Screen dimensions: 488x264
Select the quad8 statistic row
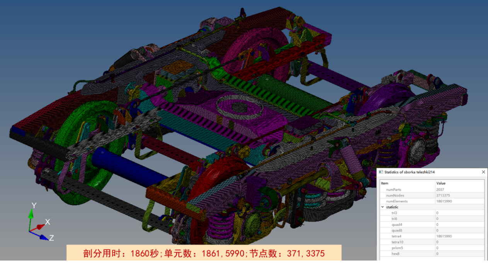coord(396,230)
